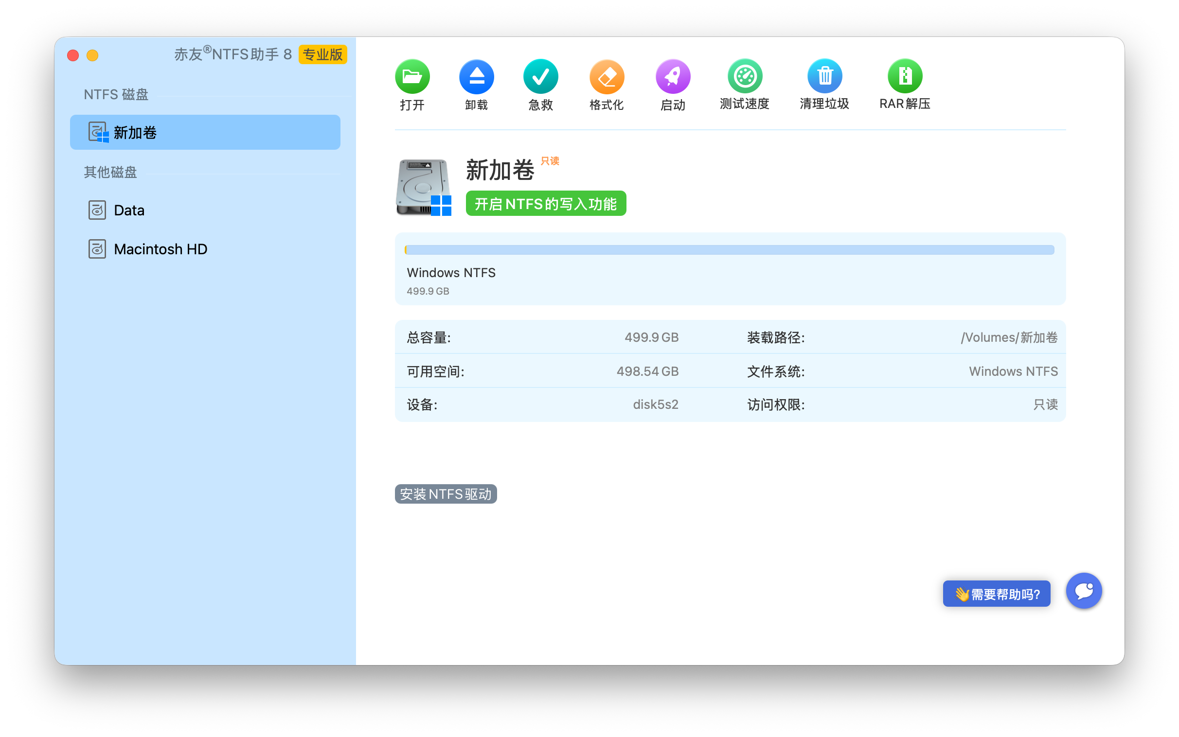Click the disk icon beside Data
Screen dimensions: 1179x737
(97, 210)
